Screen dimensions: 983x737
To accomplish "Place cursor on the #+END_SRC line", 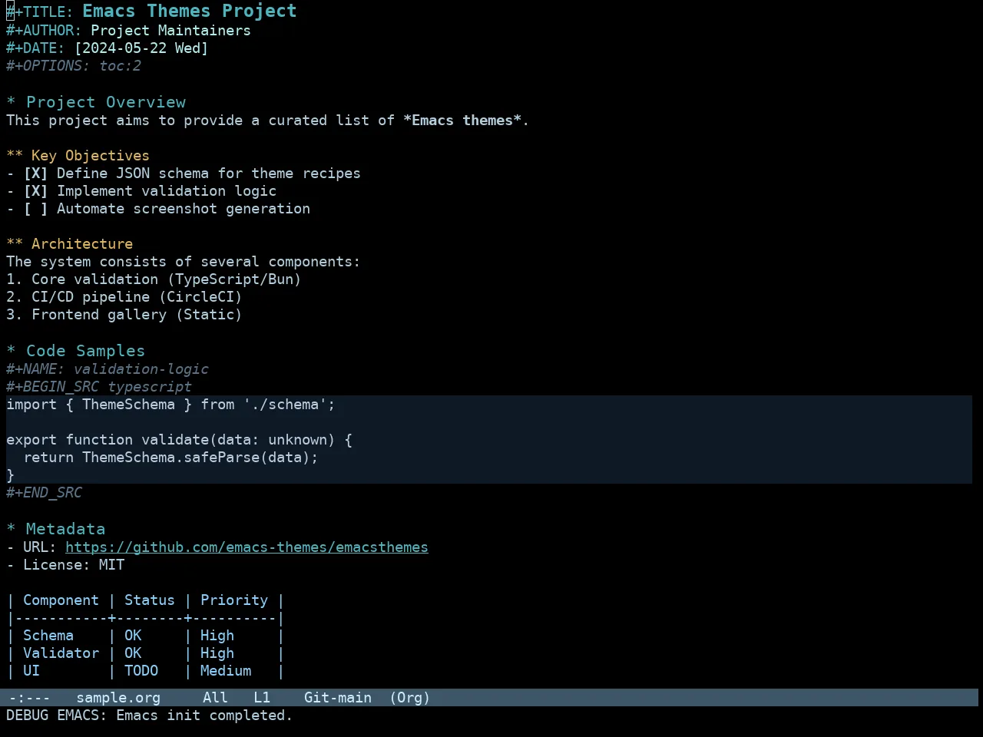I will click(44, 493).
